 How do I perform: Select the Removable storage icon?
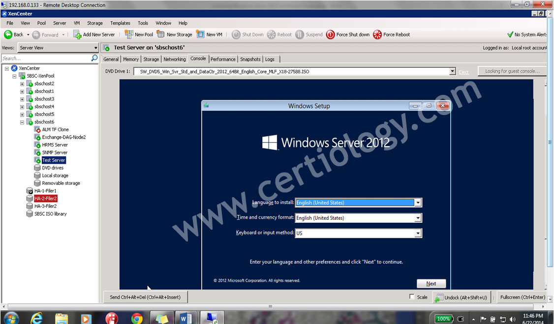point(37,183)
